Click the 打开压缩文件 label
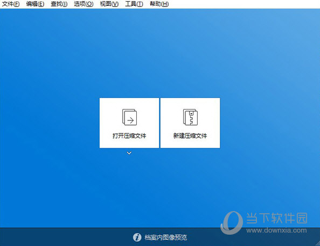This screenshot has width=320, height=246. 129,136
